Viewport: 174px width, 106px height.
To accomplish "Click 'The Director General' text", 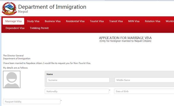I will pyautogui.click(x=13, y=56).
